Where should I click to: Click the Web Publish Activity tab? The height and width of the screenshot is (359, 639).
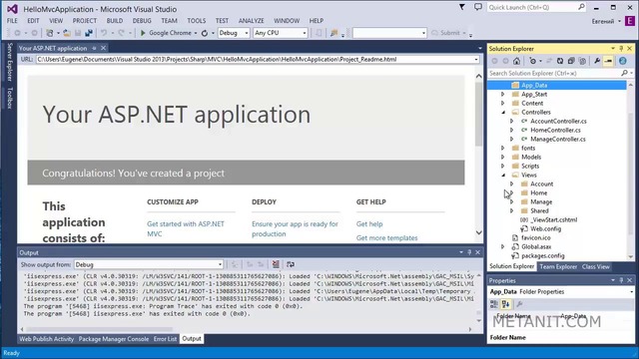(47, 339)
